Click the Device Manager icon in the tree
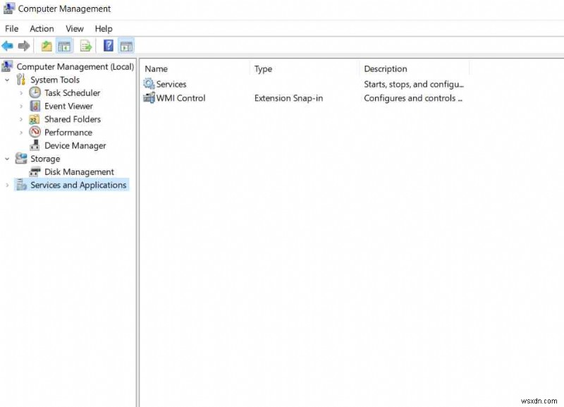The height and width of the screenshot is (407, 564). coord(34,145)
